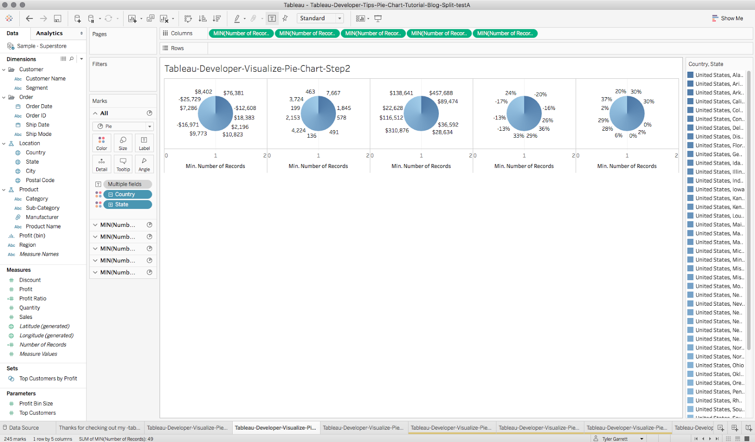Click the Sort Ascending toolbar icon

[202, 18]
